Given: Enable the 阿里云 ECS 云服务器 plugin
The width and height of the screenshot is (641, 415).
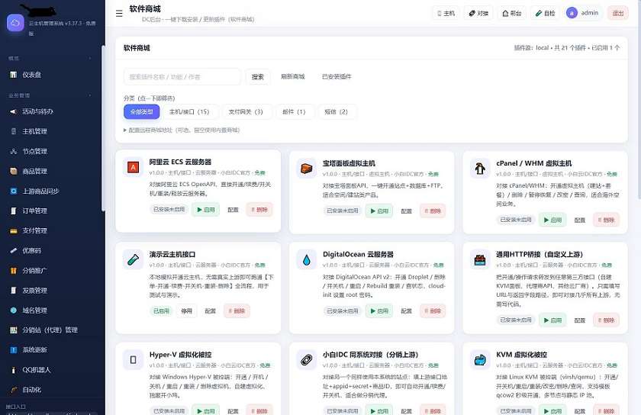Looking at the screenshot, I should tap(205, 210).
